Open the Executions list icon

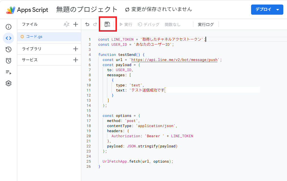pyautogui.click(x=8, y=72)
